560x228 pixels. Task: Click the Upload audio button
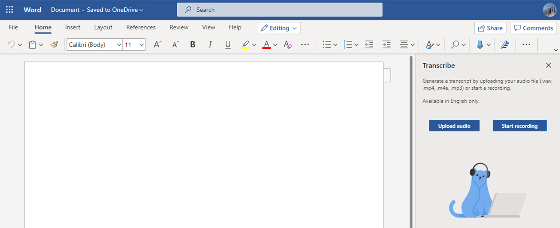(x=454, y=126)
